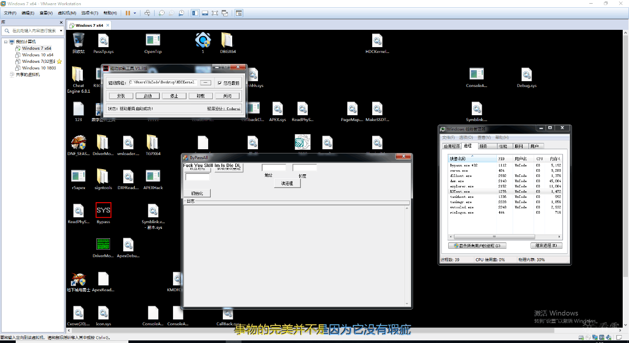Open the library search dropdown arrow
Image resolution: width=629 pixels, height=343 pixels.
61,31
